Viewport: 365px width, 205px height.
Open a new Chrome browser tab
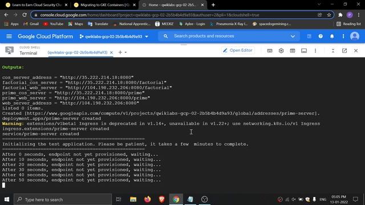click(213, 5)
